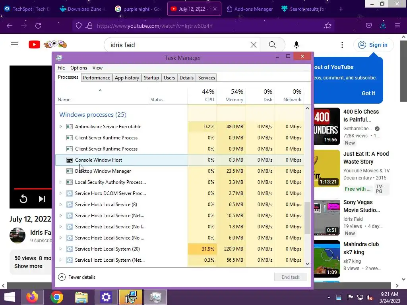Switch to the Users tab
Screen dimensions: 407x305
[x=169, y=78]
